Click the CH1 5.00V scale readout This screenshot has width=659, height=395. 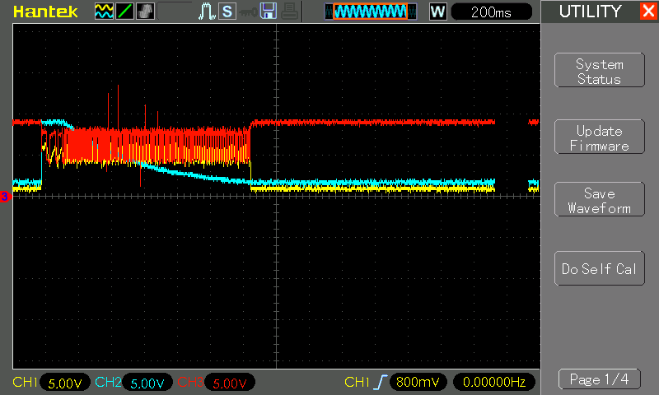click(64, 383)
